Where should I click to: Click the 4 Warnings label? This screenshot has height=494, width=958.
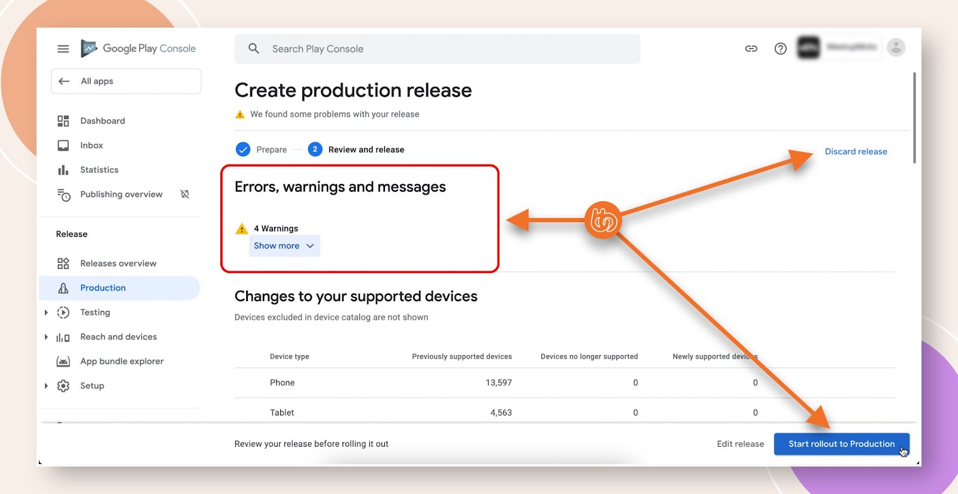pyautogui.click(x=276, y=229)
